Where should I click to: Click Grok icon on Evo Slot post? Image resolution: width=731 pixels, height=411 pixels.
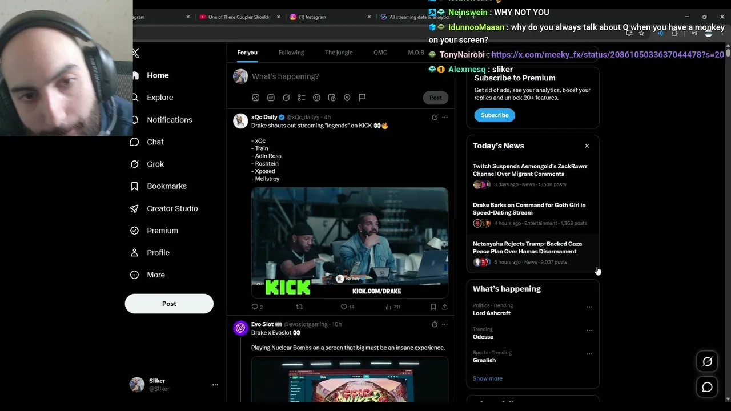(x=435, y=324)
